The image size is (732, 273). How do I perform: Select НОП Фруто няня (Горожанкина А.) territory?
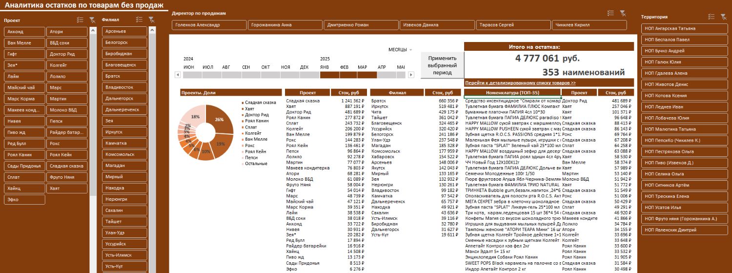(685, 219)
